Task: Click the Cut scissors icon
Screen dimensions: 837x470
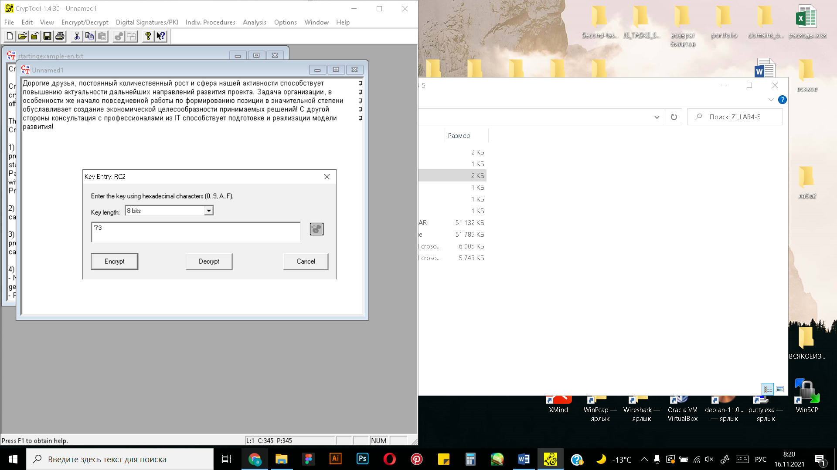Action: [x=77, y=36]
